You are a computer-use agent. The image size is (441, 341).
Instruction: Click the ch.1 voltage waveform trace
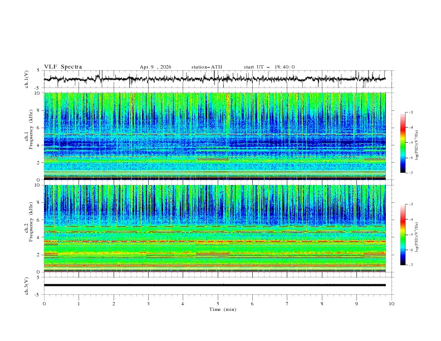coord(214,79)
